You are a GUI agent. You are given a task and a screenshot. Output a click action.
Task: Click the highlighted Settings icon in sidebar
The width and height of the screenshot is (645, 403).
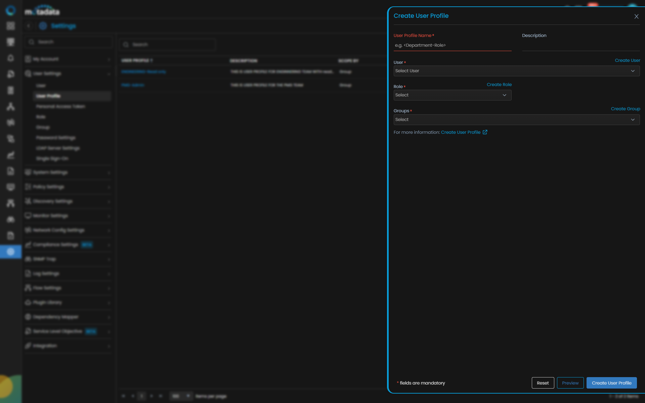[x=11, y=252]
